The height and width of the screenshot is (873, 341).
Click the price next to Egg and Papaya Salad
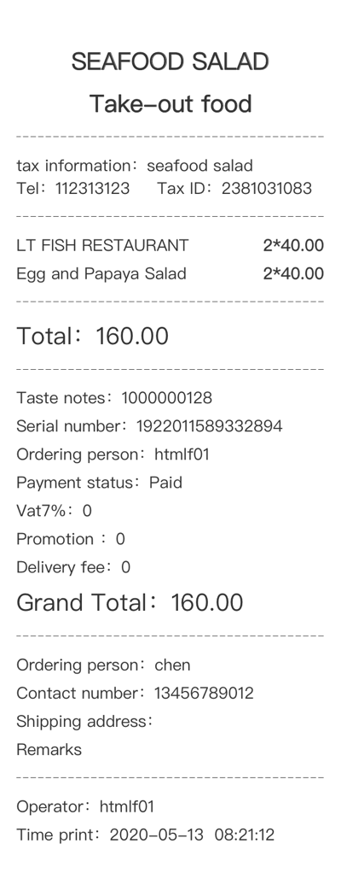(x=293, y=274)
